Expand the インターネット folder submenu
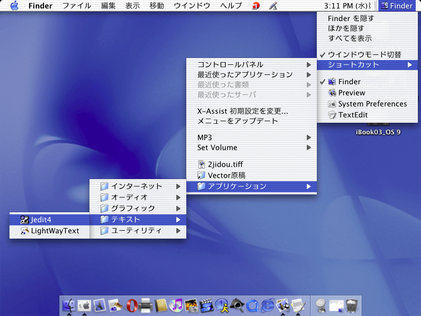This screenshot has width=421, height=316. [x=138, y=186]
